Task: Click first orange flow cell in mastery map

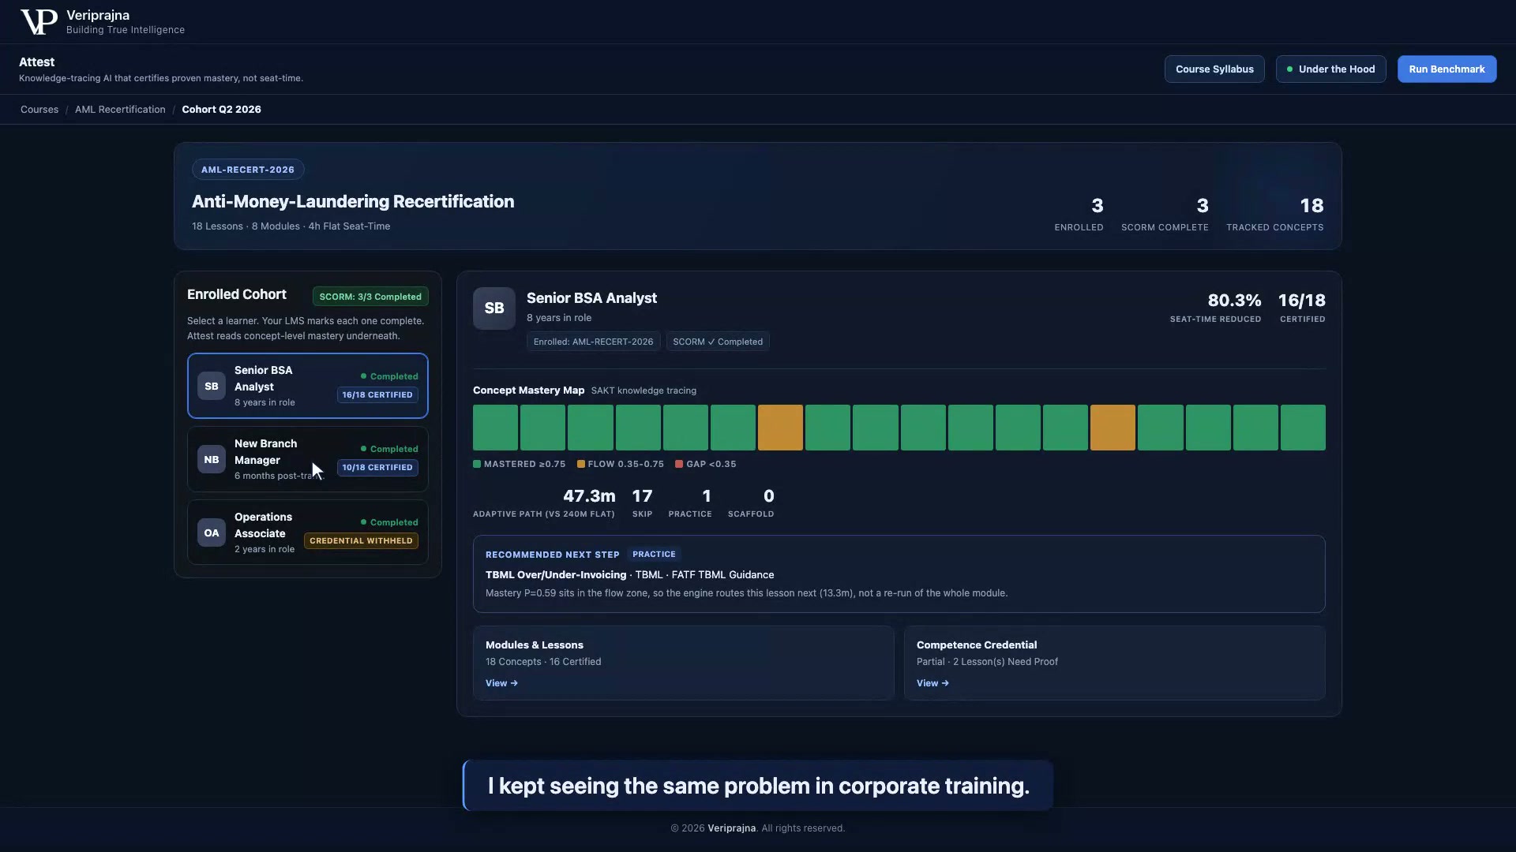Action: click(780, 428)
